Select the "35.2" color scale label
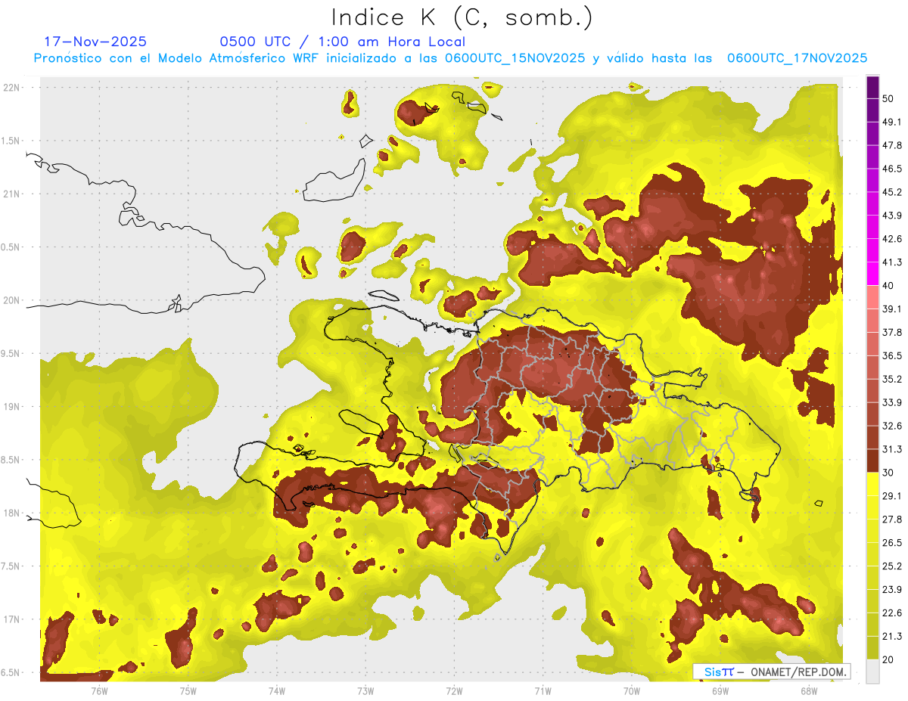The height and width of the screenshot is (701, 908). click(x=892, y=380)
